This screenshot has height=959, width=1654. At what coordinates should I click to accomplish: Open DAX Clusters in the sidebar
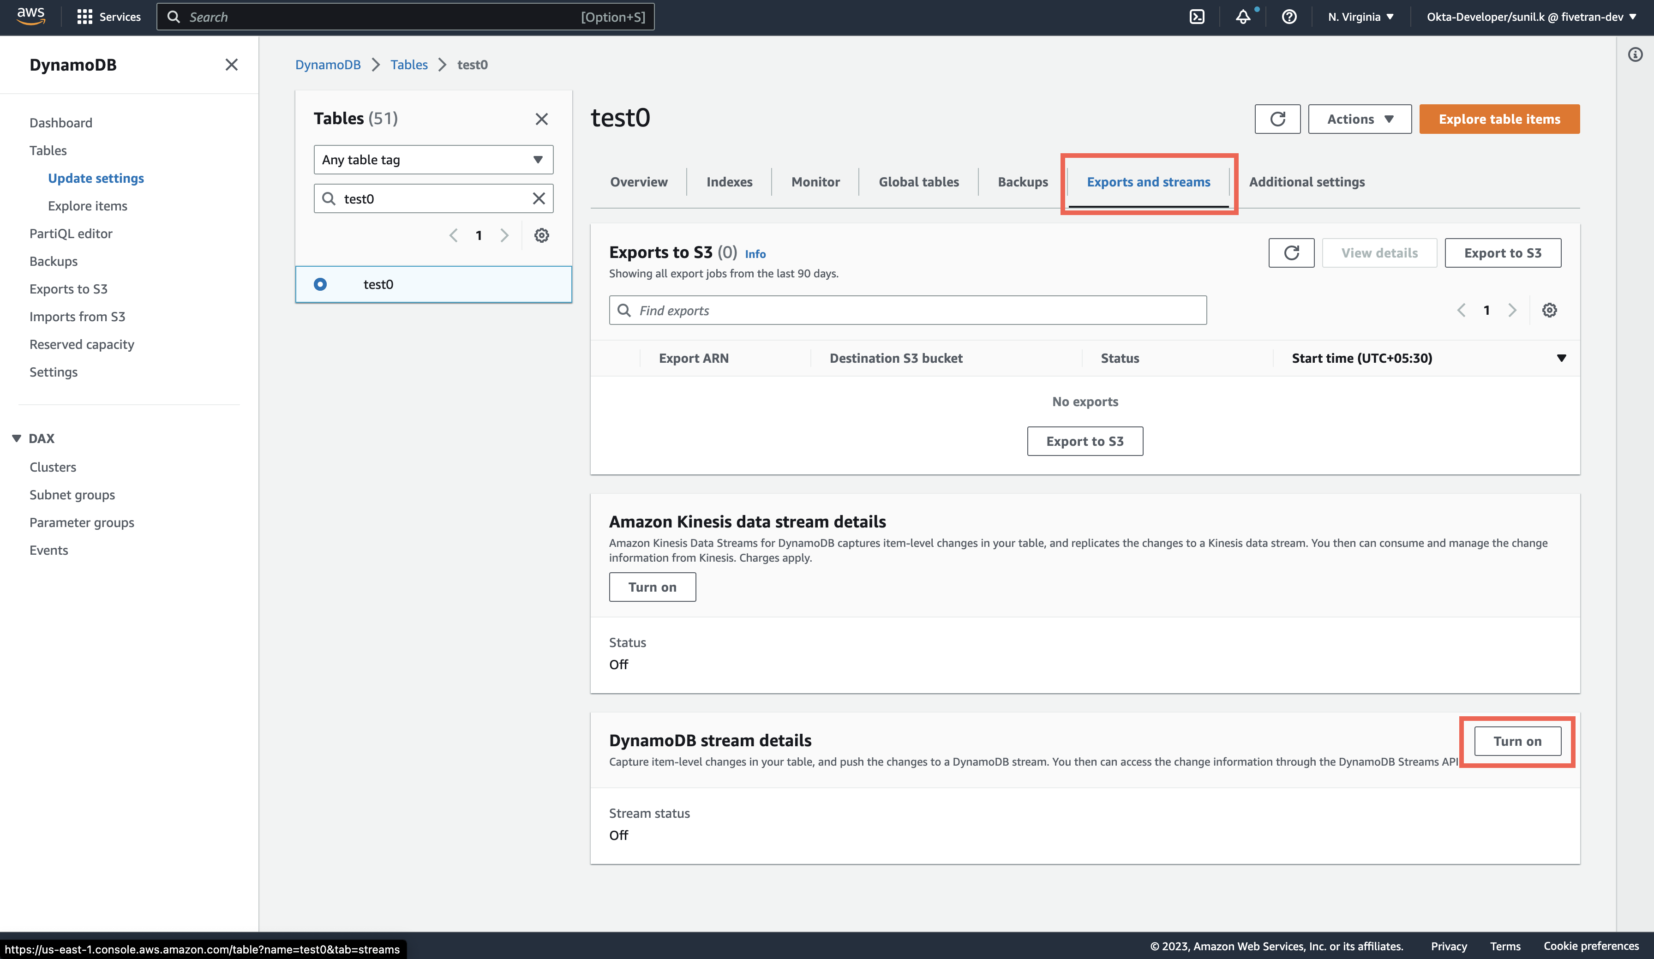[53, 467]
